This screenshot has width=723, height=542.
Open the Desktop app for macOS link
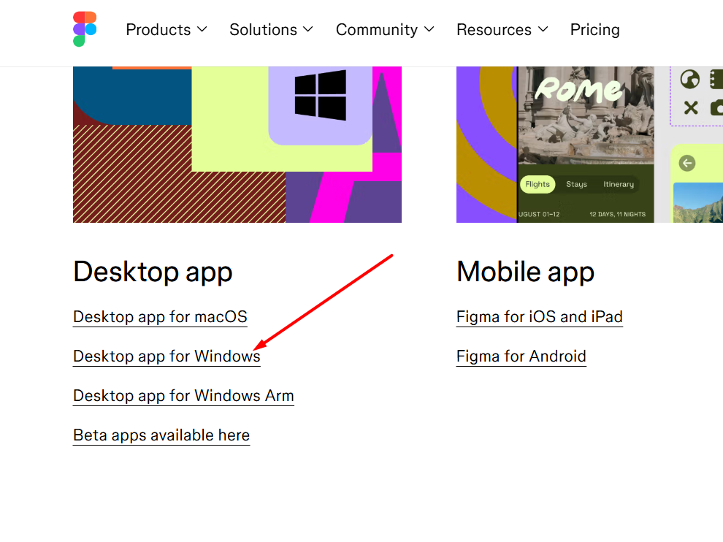click(x=160, y=317)
